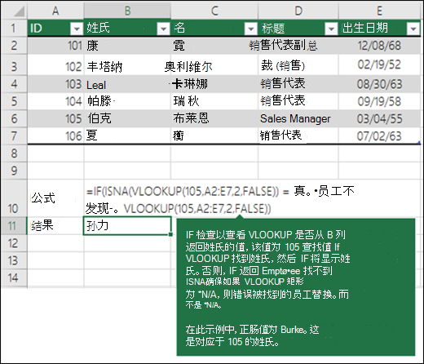Click the IF ISNA VLOOKUP formula text

(x=220, y=200)
